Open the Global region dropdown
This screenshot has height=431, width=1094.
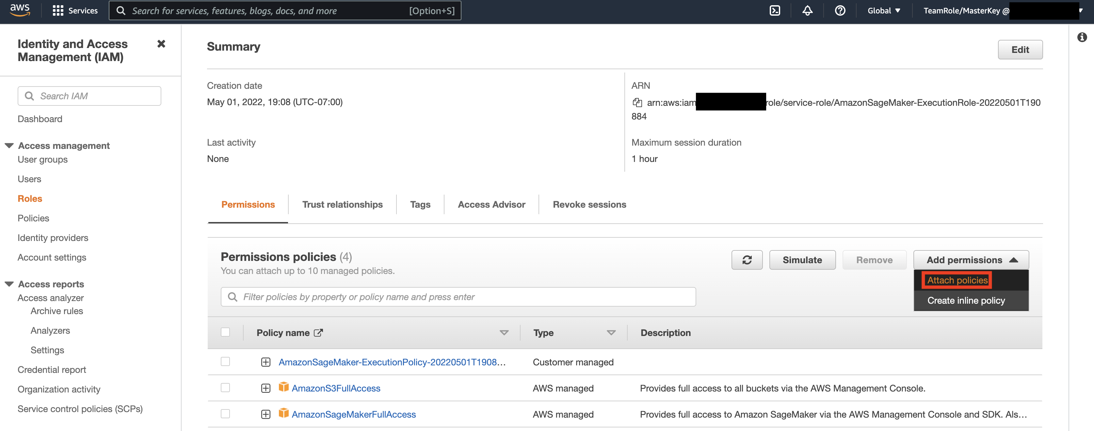pos(883,11)
